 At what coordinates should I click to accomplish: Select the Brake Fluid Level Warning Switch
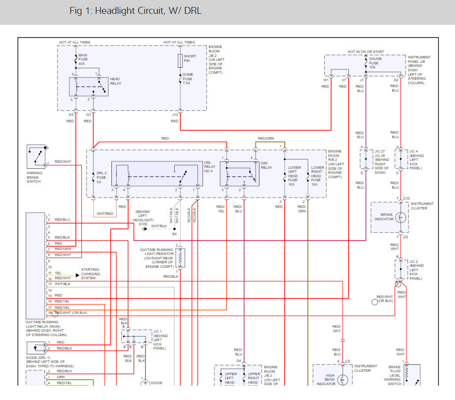(x=412, y=375)
